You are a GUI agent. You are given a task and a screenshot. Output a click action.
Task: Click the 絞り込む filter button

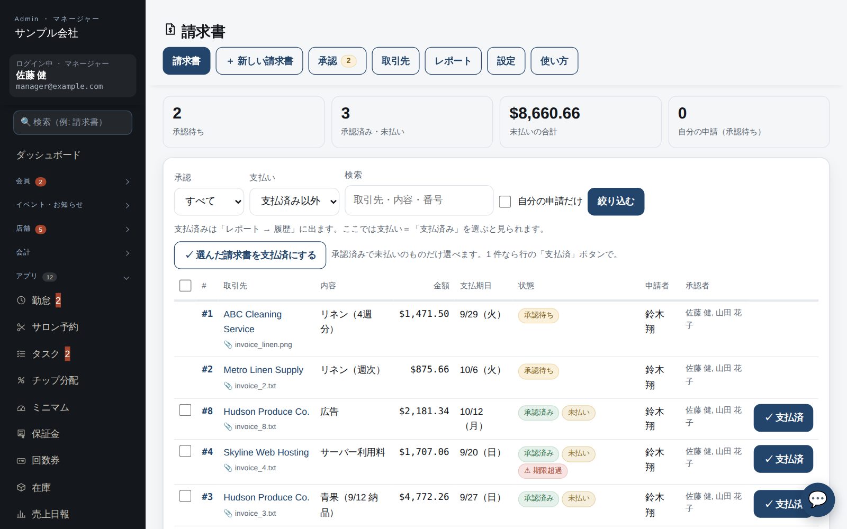[616, 202]
